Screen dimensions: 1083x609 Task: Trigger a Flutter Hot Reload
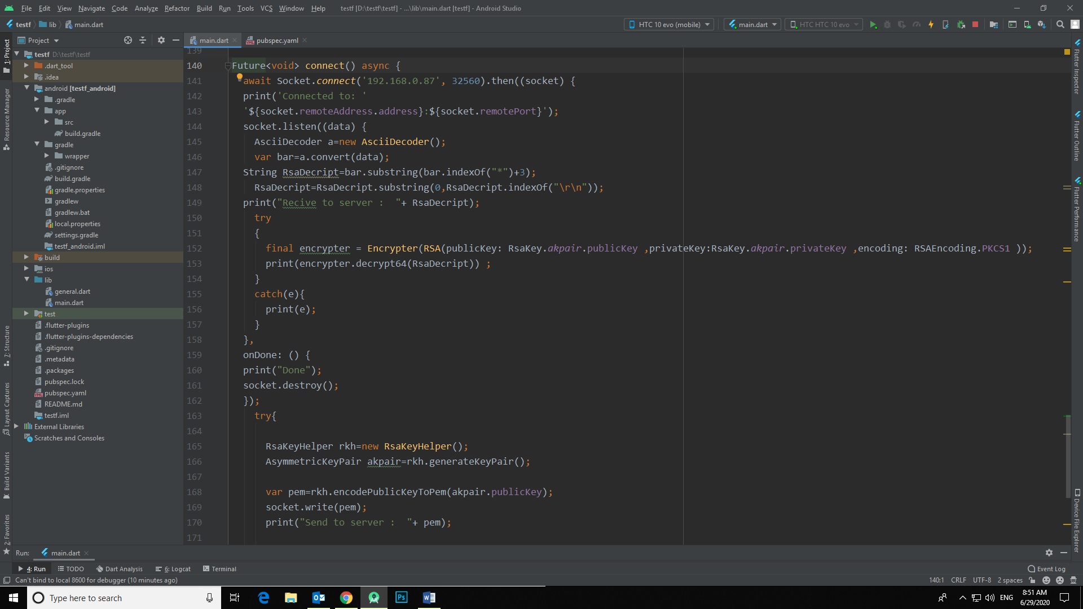[931, 24]
